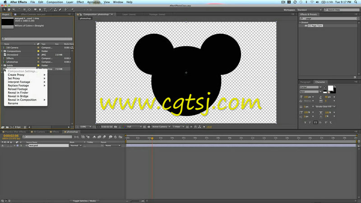Toggle All Caps style
Viewport: 361px width, 203px height.
(315, 122)
